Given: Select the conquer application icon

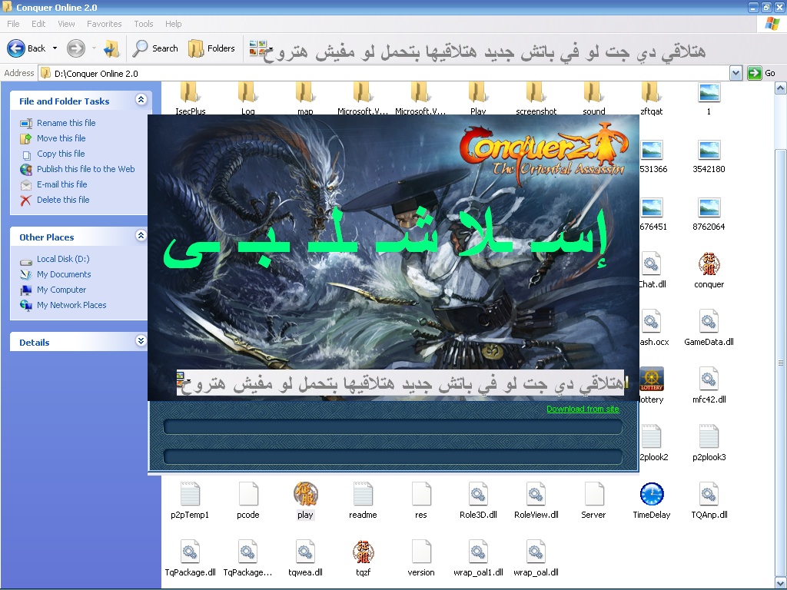Looking at the screenshot, I should click(709, 271).
